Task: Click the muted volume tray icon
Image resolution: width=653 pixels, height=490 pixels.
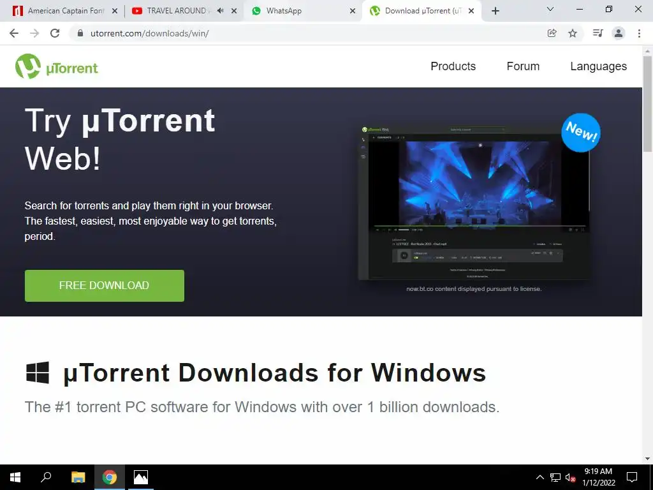Action: pos(570,477)
